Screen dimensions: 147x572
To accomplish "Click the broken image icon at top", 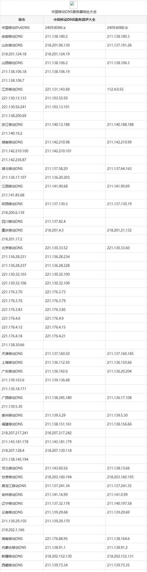I will click(x=73, y=5).
